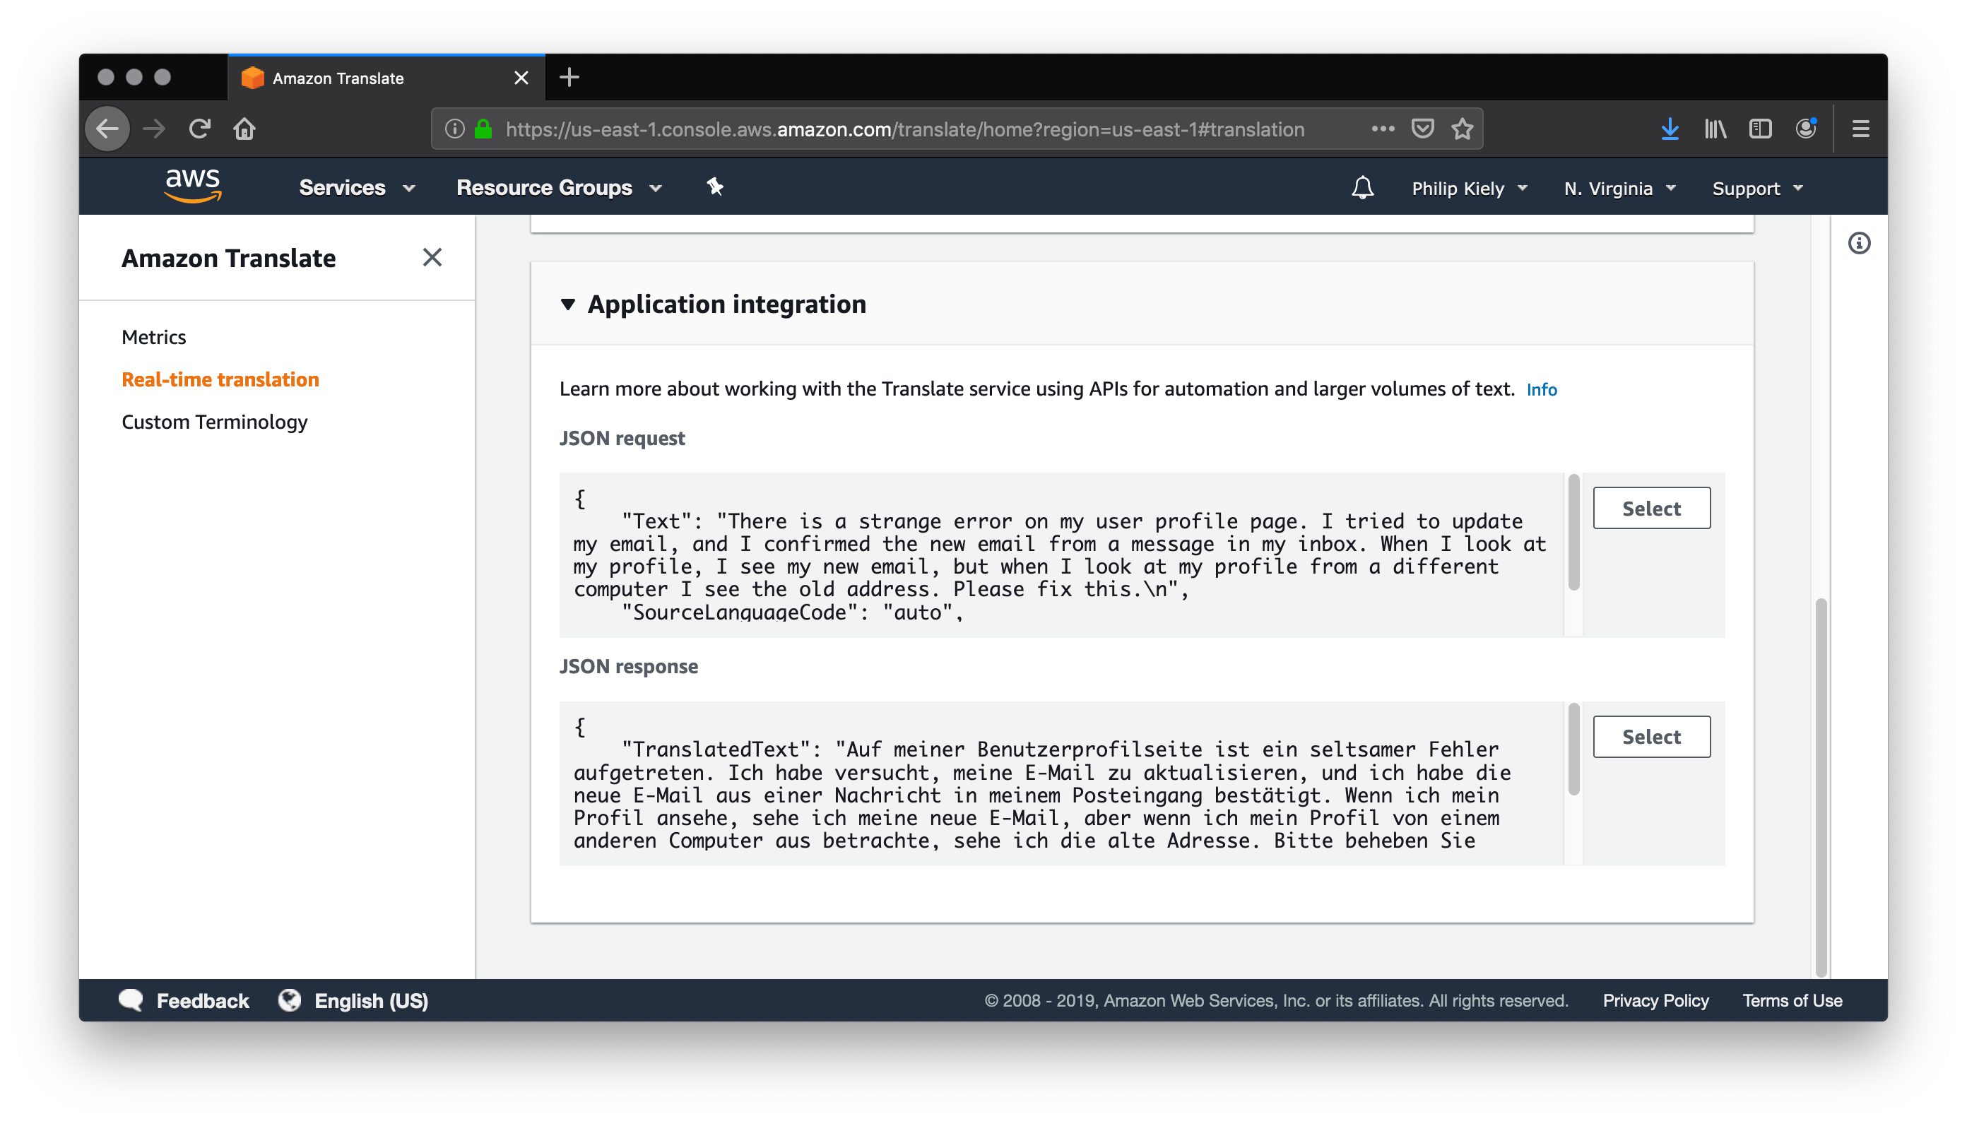Viewport: 1967px width, 1126px height.
Task: Open the downloads arrow panel
Action: 1670,129
